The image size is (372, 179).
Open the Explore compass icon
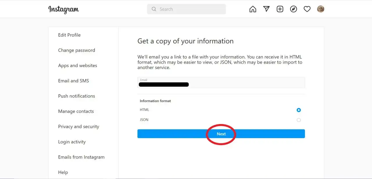pyautogui.click(x=294, y=9)
